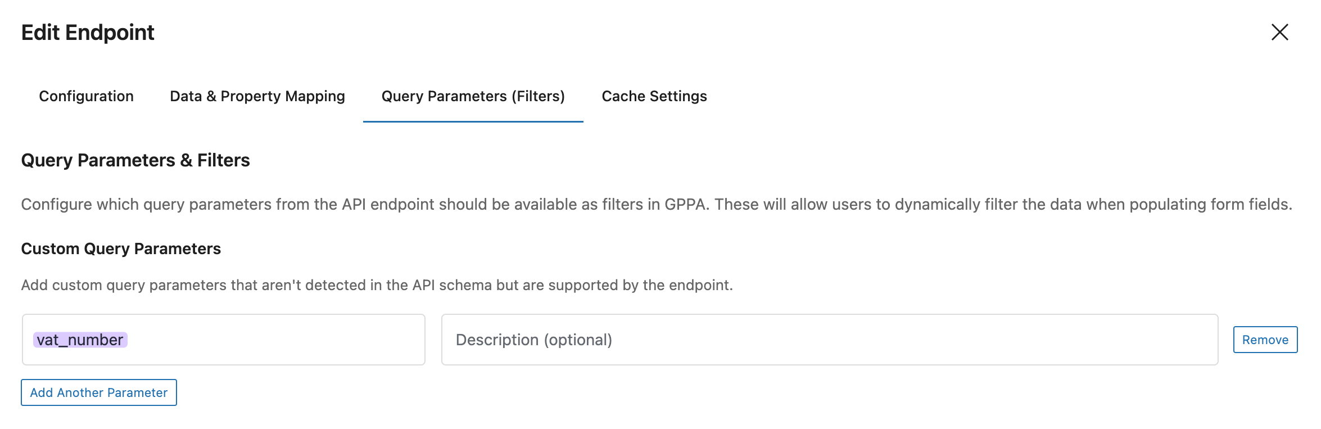This screenshot has height=429, width=1321.
Task: Click the 'Add custom query parameters' help text
Action: point(377,285)
